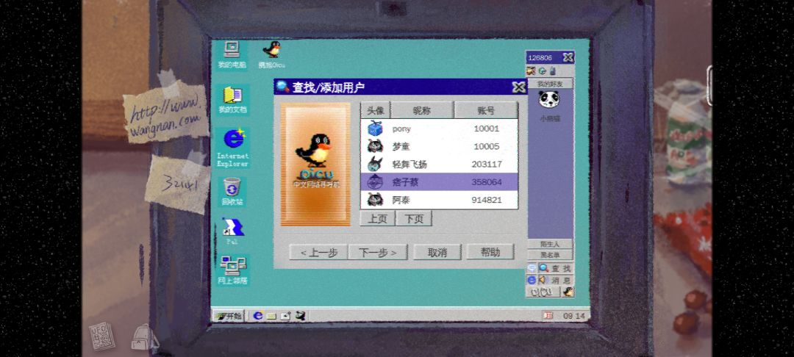Screen dimensions: 794x357
Task: Go to next page with 下页
Action: pyautogui.click(x=414, y=218)
